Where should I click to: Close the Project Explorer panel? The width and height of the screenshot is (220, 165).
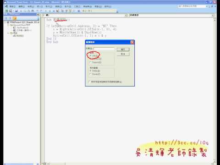[38, 14]
